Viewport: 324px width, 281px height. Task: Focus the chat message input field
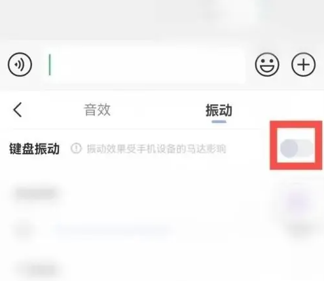(145, 65)
